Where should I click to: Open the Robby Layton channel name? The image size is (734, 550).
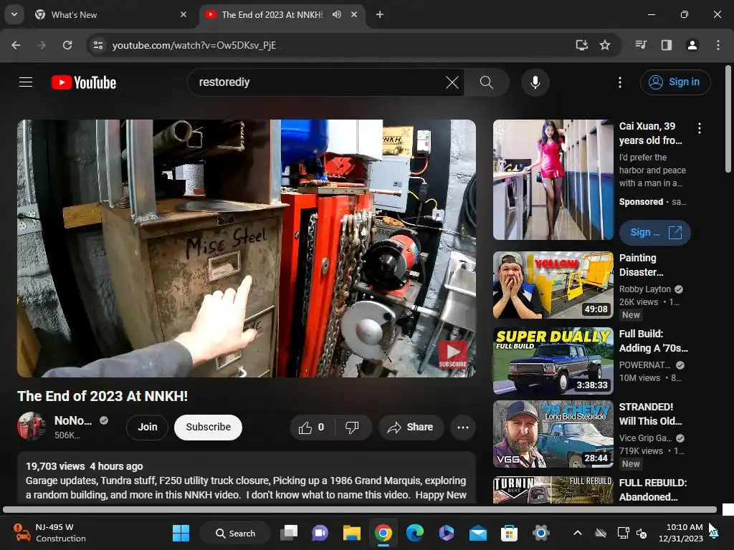644,289
